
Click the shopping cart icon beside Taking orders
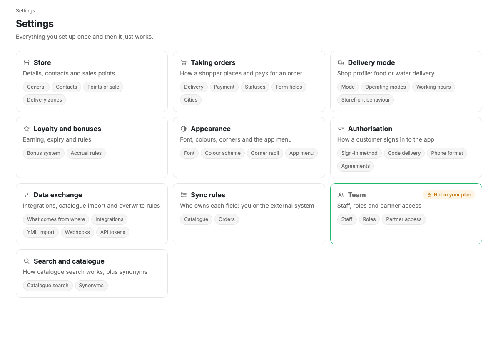(184, 62)
